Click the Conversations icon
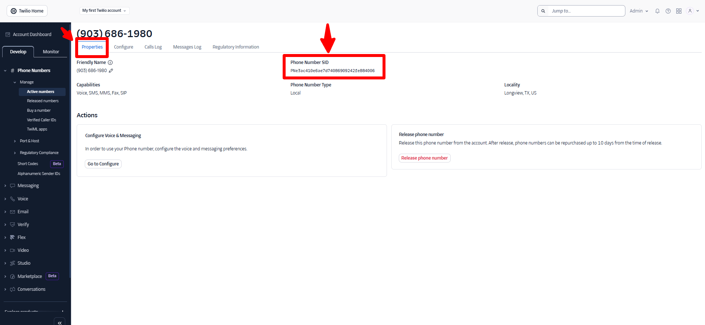Screen dimensions: 705x325 (13, 289)
